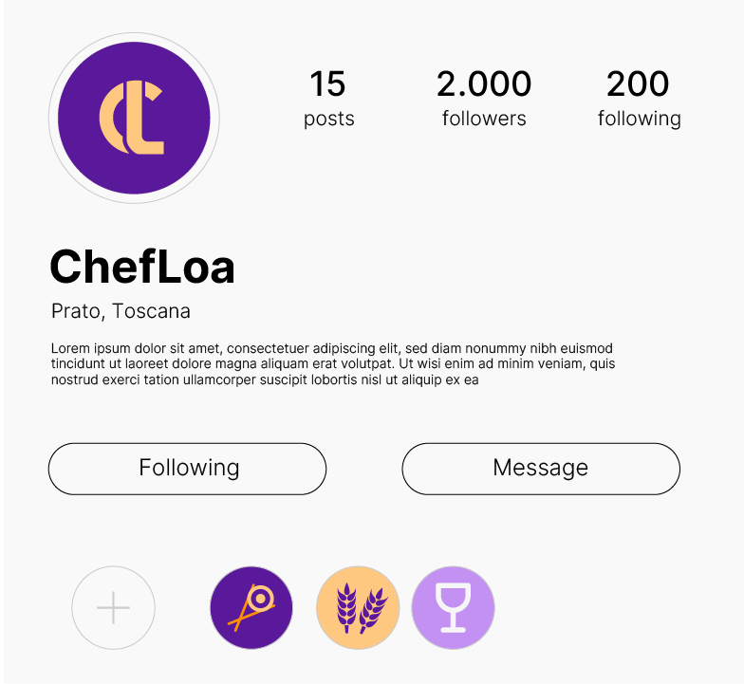This screenshot has height=684, width=744.
Task: Send ChefLoa a message
Action: (541, 469)
